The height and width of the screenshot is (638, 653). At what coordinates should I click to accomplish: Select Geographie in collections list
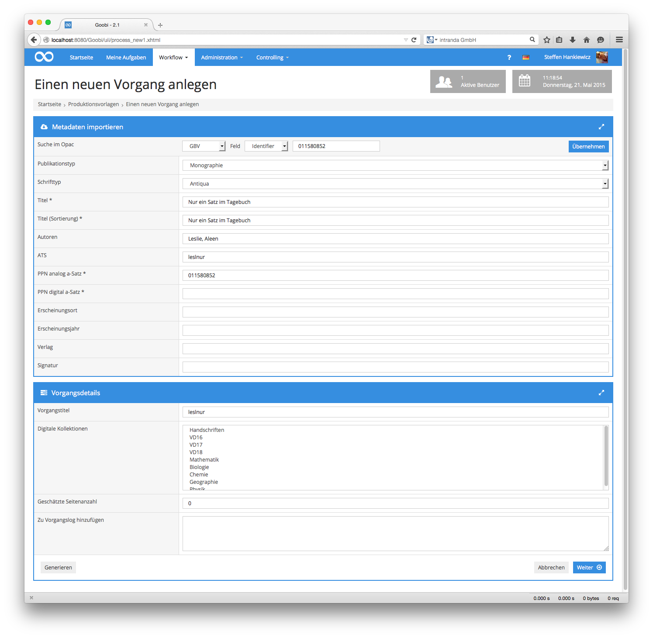(204, 482)
